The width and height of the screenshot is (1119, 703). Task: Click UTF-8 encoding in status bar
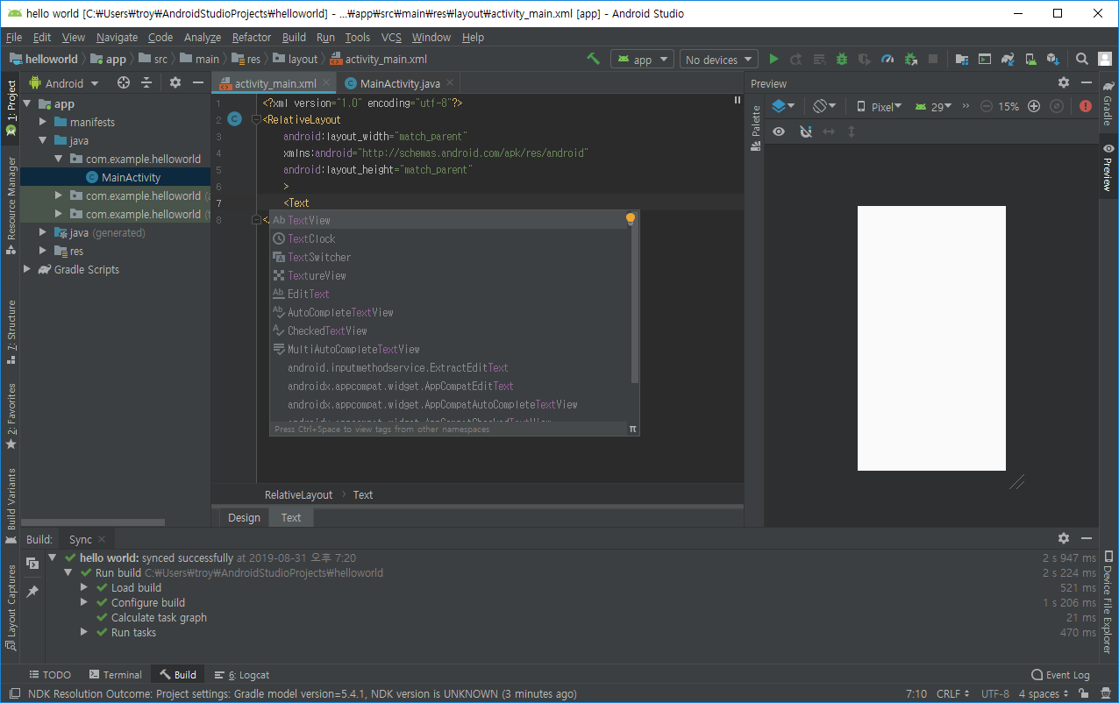994,693
